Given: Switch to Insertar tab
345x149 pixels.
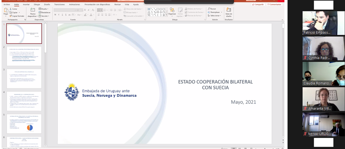Looking at the screenshot, I should click(26, 4).
